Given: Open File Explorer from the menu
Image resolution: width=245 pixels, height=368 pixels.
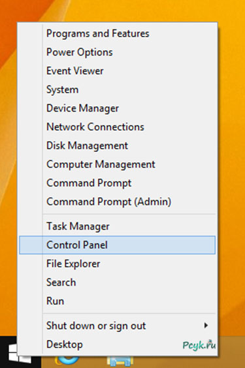Looking at the screenshot, I should pos(73,264).
